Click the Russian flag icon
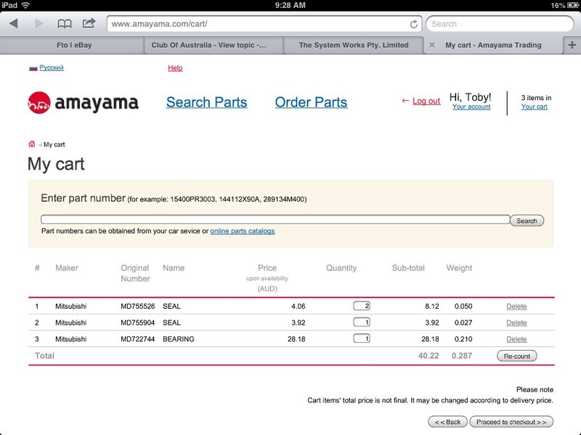The image size is (581, 435). click(33, 68)
